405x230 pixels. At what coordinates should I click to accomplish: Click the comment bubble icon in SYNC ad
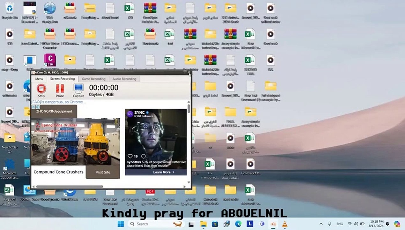pyautogui.click(x=144, y=156)
